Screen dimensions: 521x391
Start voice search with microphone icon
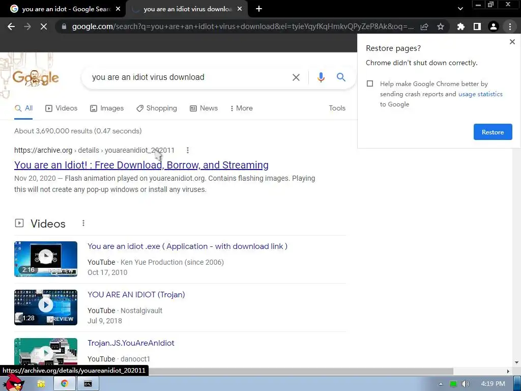tap(321, 77)
